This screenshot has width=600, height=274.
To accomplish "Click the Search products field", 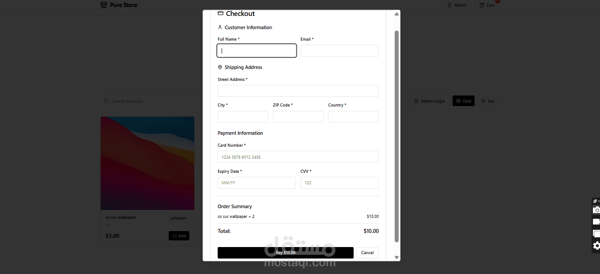I will pos(151,101).
